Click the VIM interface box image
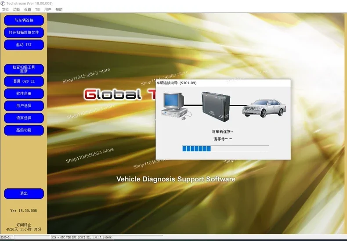This screenshot has width=347, height=241. click(x=216, y=107)
